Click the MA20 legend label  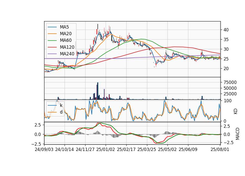[66, 34]
